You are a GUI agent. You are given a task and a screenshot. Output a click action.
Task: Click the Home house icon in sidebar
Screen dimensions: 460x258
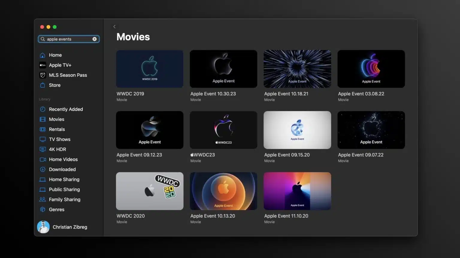click(43, 55)
